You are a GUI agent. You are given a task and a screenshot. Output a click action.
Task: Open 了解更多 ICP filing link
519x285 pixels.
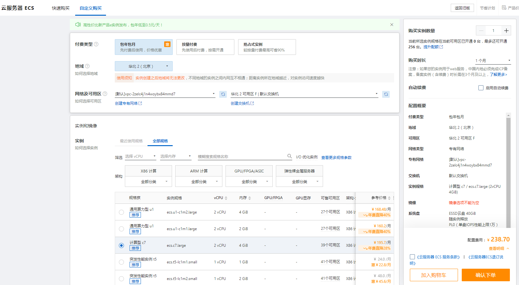coord(498,75)
